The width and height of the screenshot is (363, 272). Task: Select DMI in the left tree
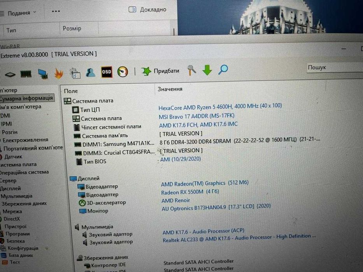point(5,115)
